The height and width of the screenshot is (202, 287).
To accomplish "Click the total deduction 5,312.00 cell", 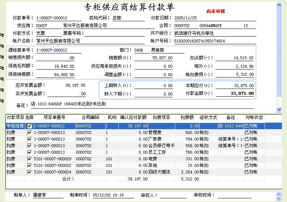I will [x=187, y=179].
